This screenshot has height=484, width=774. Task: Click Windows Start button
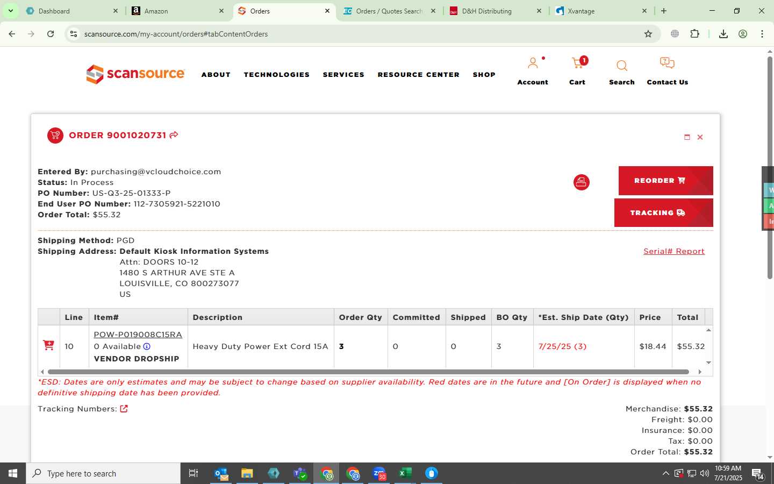pos(13,473)
